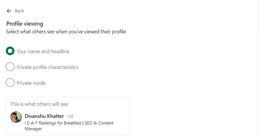Click the 'Select what others see' description
This screenshot has height=138, width=259.
[x=66, y=32]
